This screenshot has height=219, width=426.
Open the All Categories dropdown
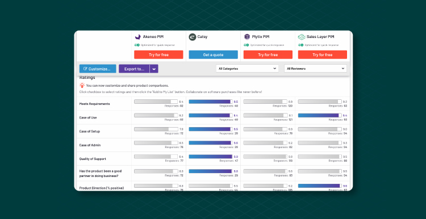pos(247,69)
